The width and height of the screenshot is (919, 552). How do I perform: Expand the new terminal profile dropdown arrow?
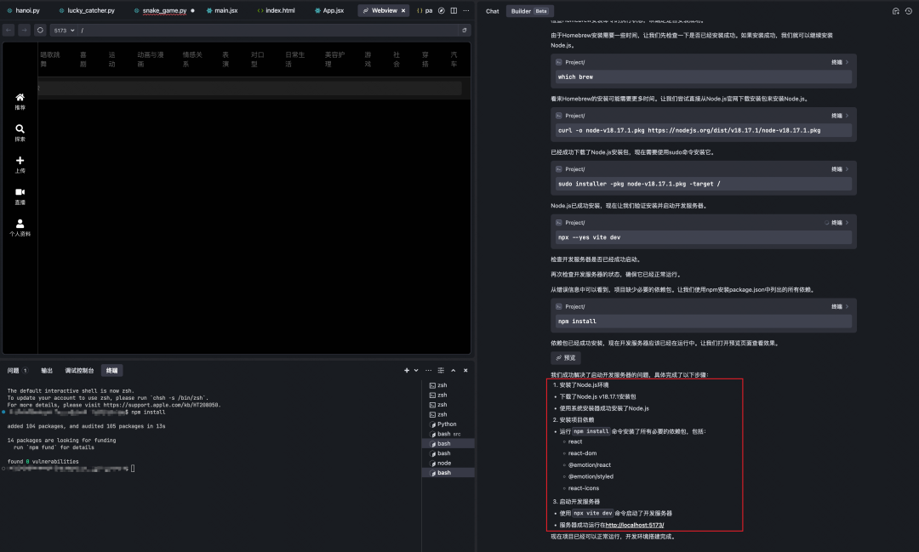416,370
